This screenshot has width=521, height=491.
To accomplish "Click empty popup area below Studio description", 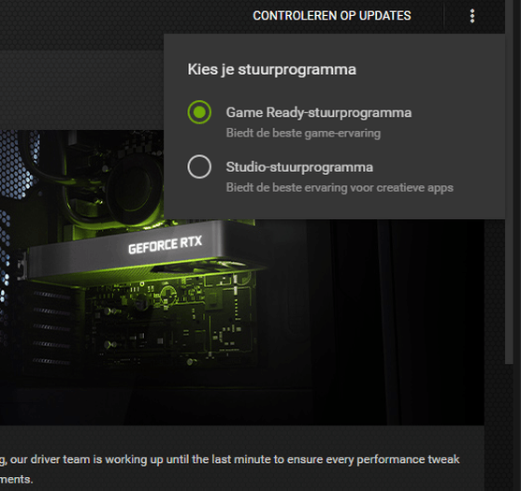I will pos(334,208).
